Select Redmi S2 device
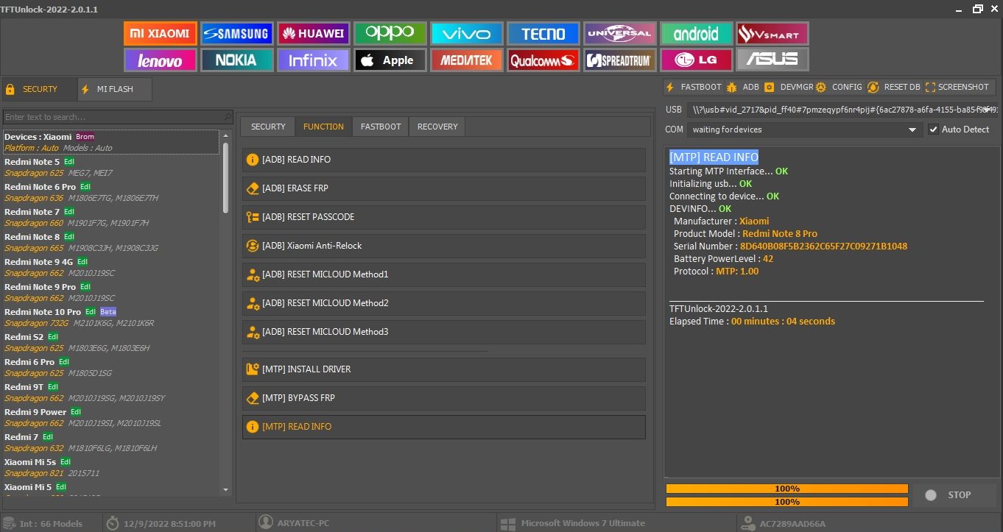 click(111, 342)
